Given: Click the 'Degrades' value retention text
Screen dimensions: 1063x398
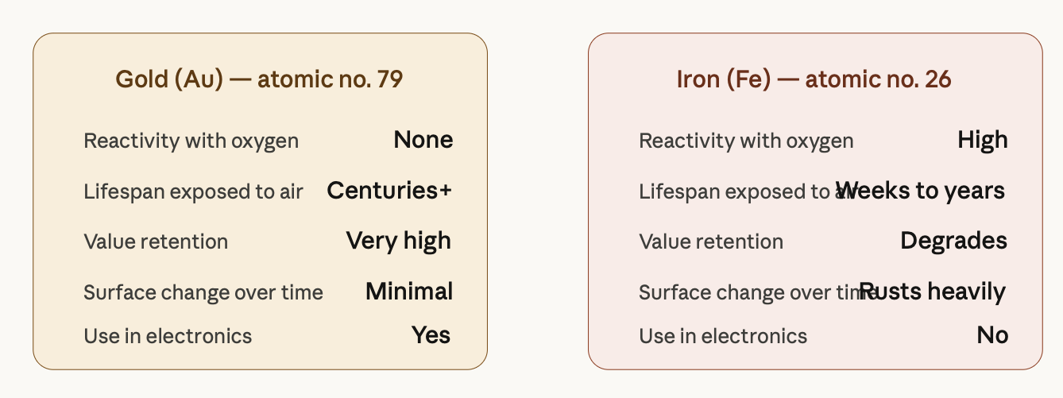Looking at the screenshot, I should (954, 242).
